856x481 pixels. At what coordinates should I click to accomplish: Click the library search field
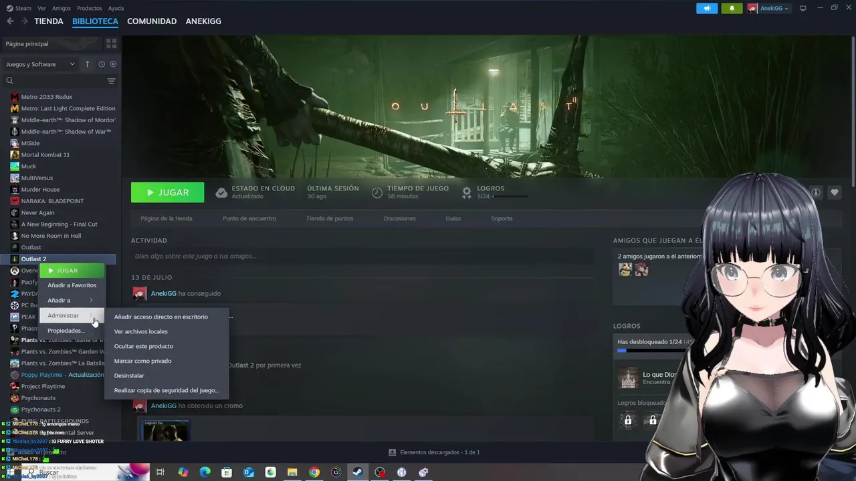[53, 81]
